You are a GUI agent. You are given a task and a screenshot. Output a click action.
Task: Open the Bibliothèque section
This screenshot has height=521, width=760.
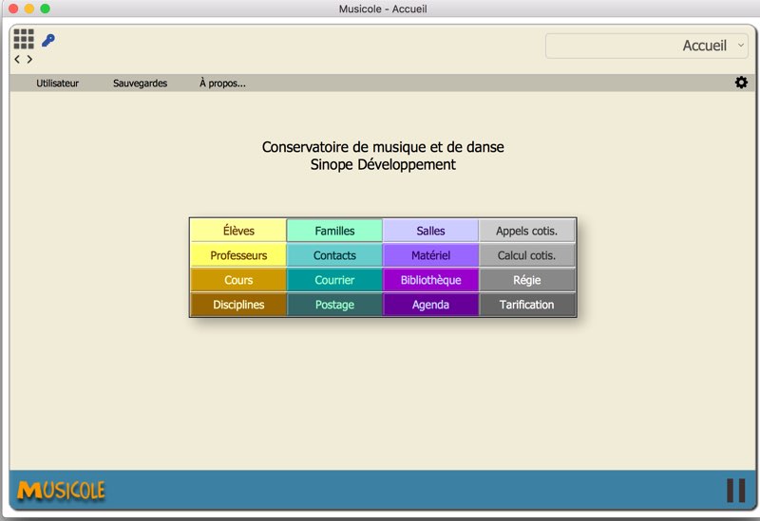click(430, 280)
